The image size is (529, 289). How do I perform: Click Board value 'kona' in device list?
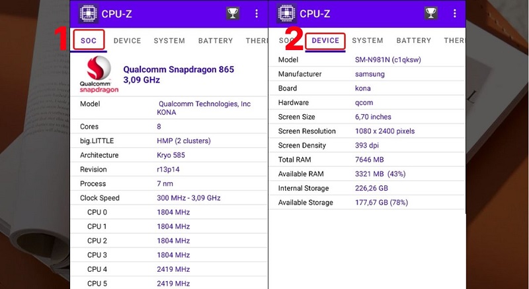pos(362,88)
